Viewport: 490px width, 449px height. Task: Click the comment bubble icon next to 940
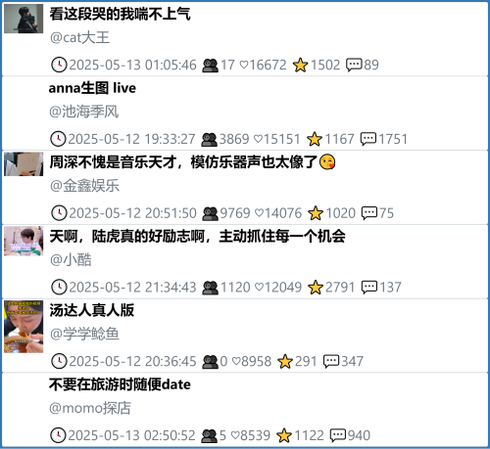(338, 435)
